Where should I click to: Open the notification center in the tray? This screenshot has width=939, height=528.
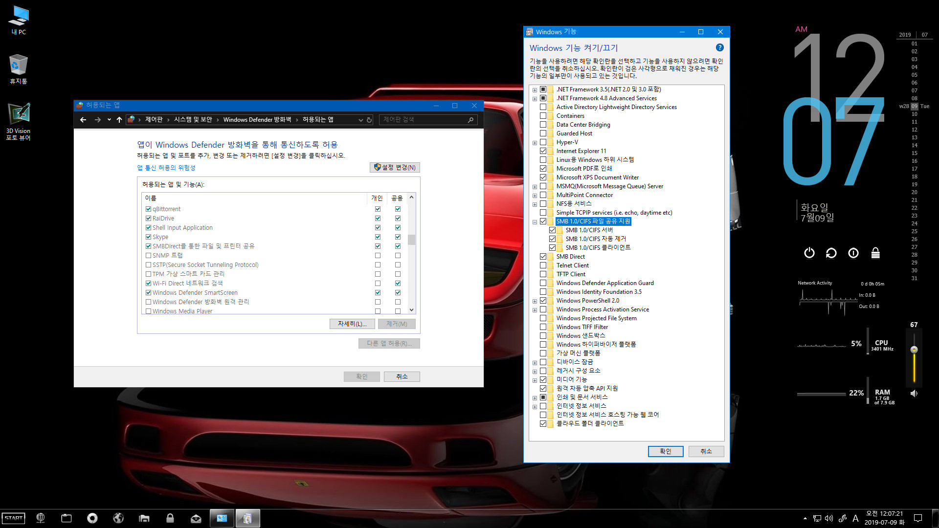918,518
